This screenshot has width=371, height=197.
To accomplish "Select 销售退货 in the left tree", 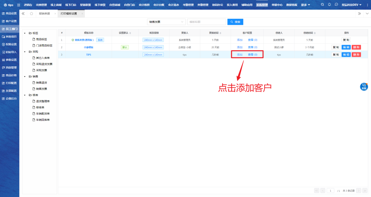I will click(x=42, y=83).
